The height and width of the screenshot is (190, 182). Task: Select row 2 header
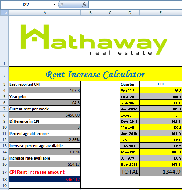click(x=4, y=74)
